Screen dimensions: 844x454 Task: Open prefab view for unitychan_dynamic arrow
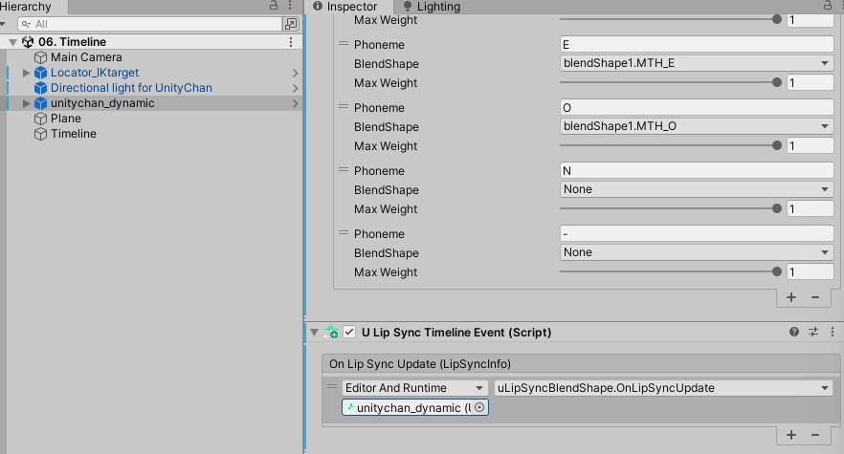[x=295, y=103]
